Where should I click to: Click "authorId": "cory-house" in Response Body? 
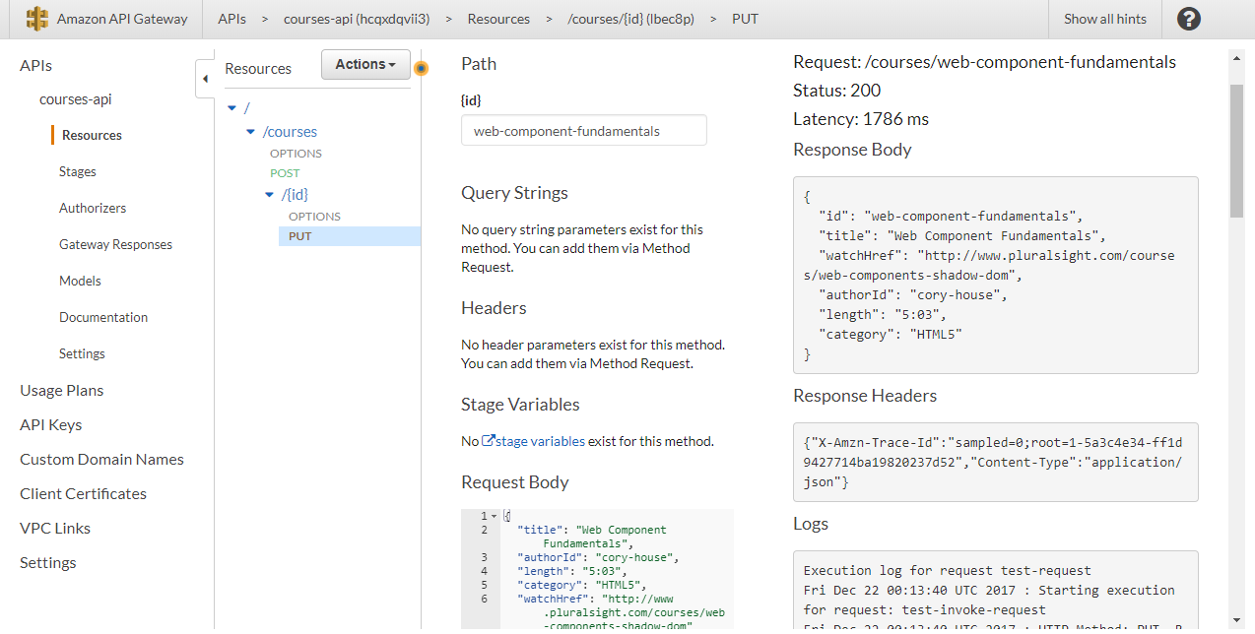pos(913,294)
